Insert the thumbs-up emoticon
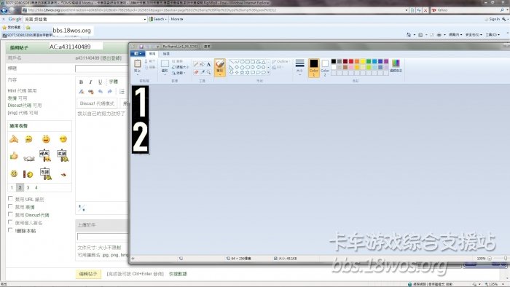Image resolution: width=510 pixels, height=287 pixels. tap(14, 156)
